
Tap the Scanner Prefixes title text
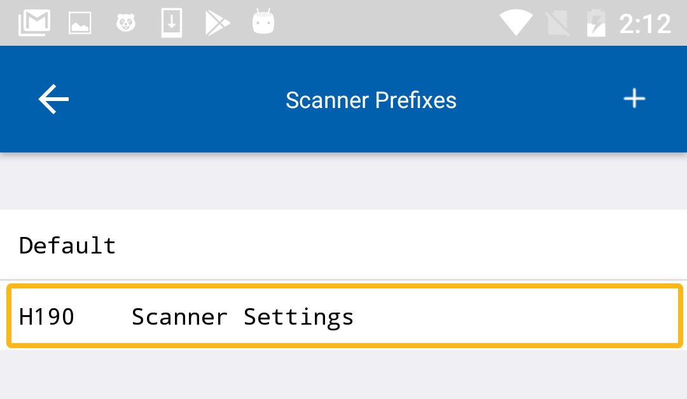371,100
